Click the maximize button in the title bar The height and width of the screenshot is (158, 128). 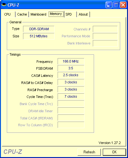116,5
